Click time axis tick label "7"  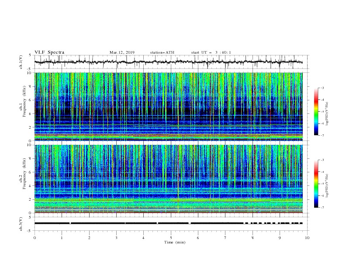225,238
